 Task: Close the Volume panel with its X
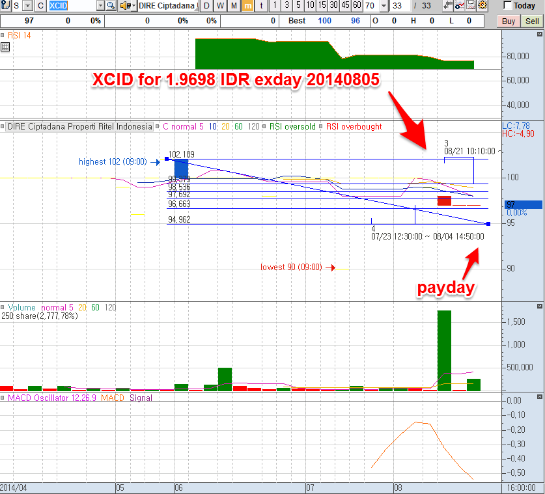point(540,307)
